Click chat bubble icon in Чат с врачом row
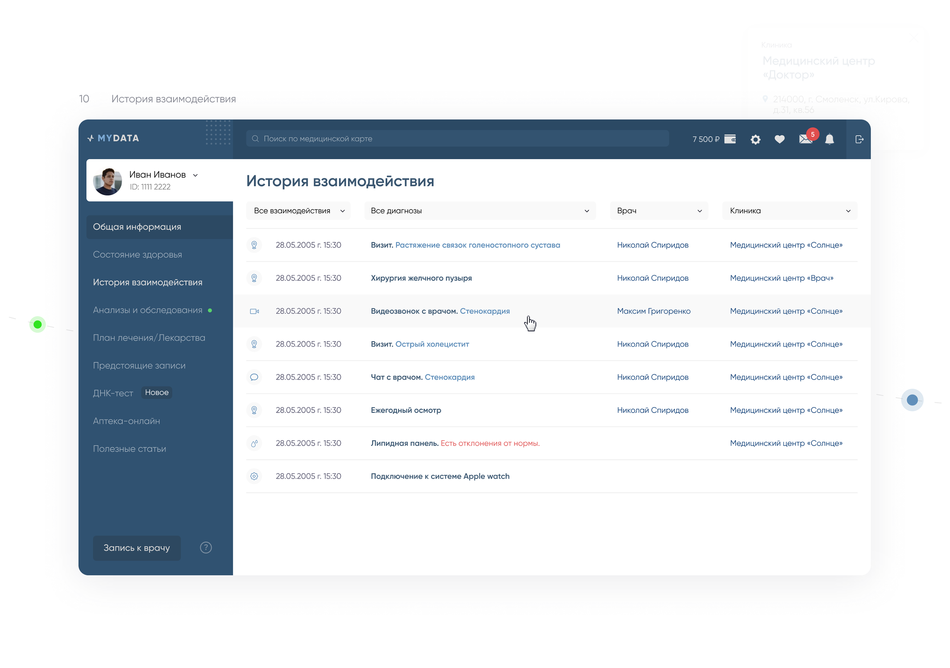Image resolution: width=950 pixels, height=668 pixels. click(x=254, y=377)
